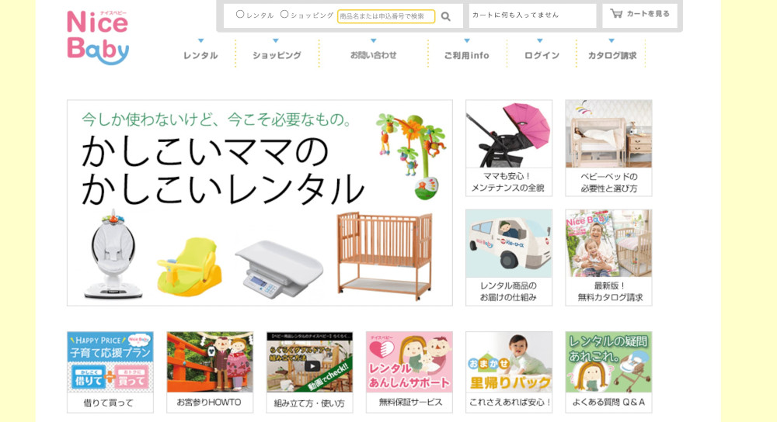Click the empty cart status box

pyautogui.click(x=532, y=16)
